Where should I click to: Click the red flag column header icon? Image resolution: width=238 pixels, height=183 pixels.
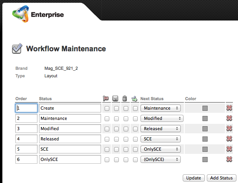106,99
